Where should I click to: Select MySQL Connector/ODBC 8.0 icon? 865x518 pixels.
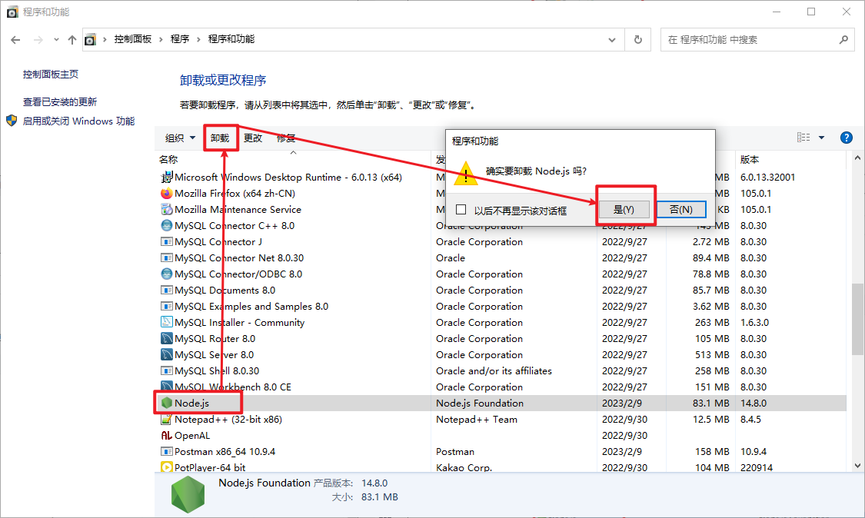[x=166, y=274]
